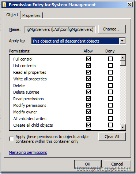Uncheck Allow for Read permissions
This screenshot has height=174, width=136.
click(x=88, y=99)
